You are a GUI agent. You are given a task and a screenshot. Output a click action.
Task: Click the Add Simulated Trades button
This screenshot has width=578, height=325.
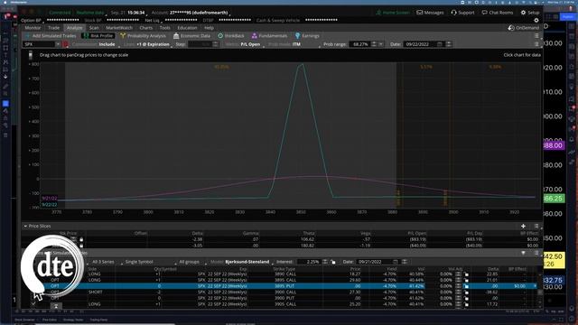(51, 36)
